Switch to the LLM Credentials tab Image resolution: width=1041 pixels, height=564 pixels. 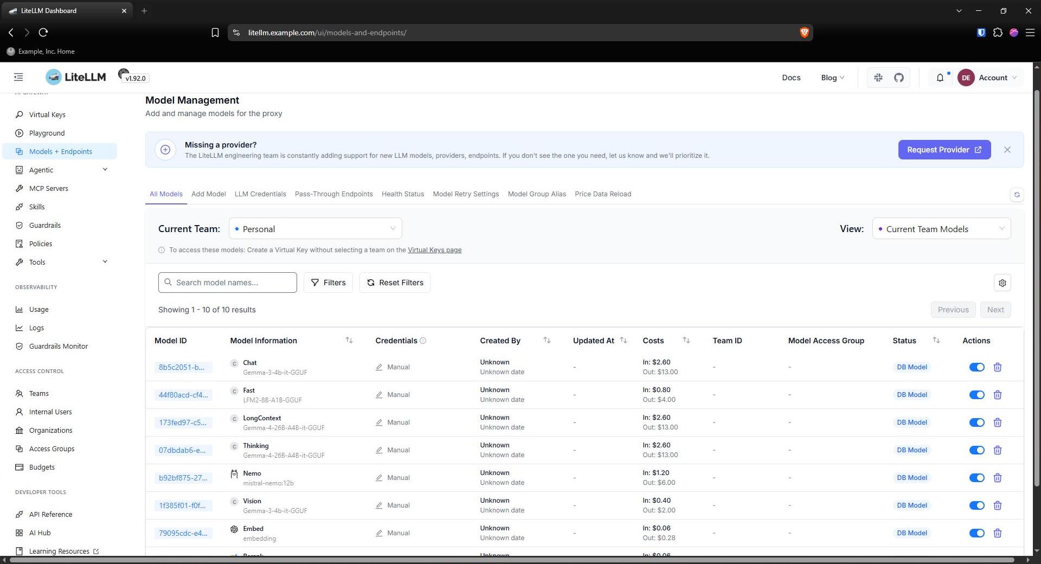click(x=260, y=194)
